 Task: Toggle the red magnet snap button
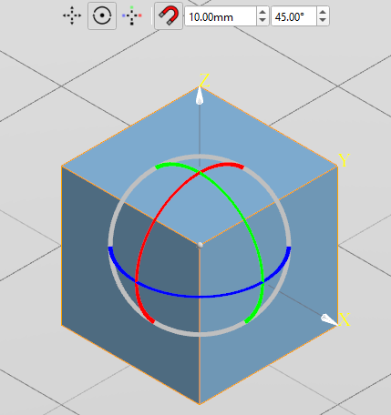coord(169,15)
